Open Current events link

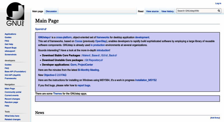point(12,95)
